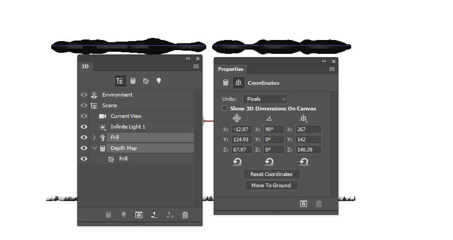Hide the Depth Map entry
Image resolution: width=453 pixels, height=240 pixels.
[84, 148]
